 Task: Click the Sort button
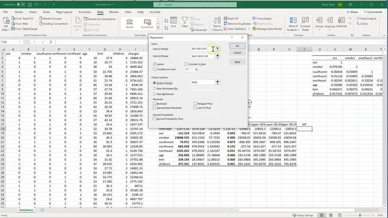[173, 22]
